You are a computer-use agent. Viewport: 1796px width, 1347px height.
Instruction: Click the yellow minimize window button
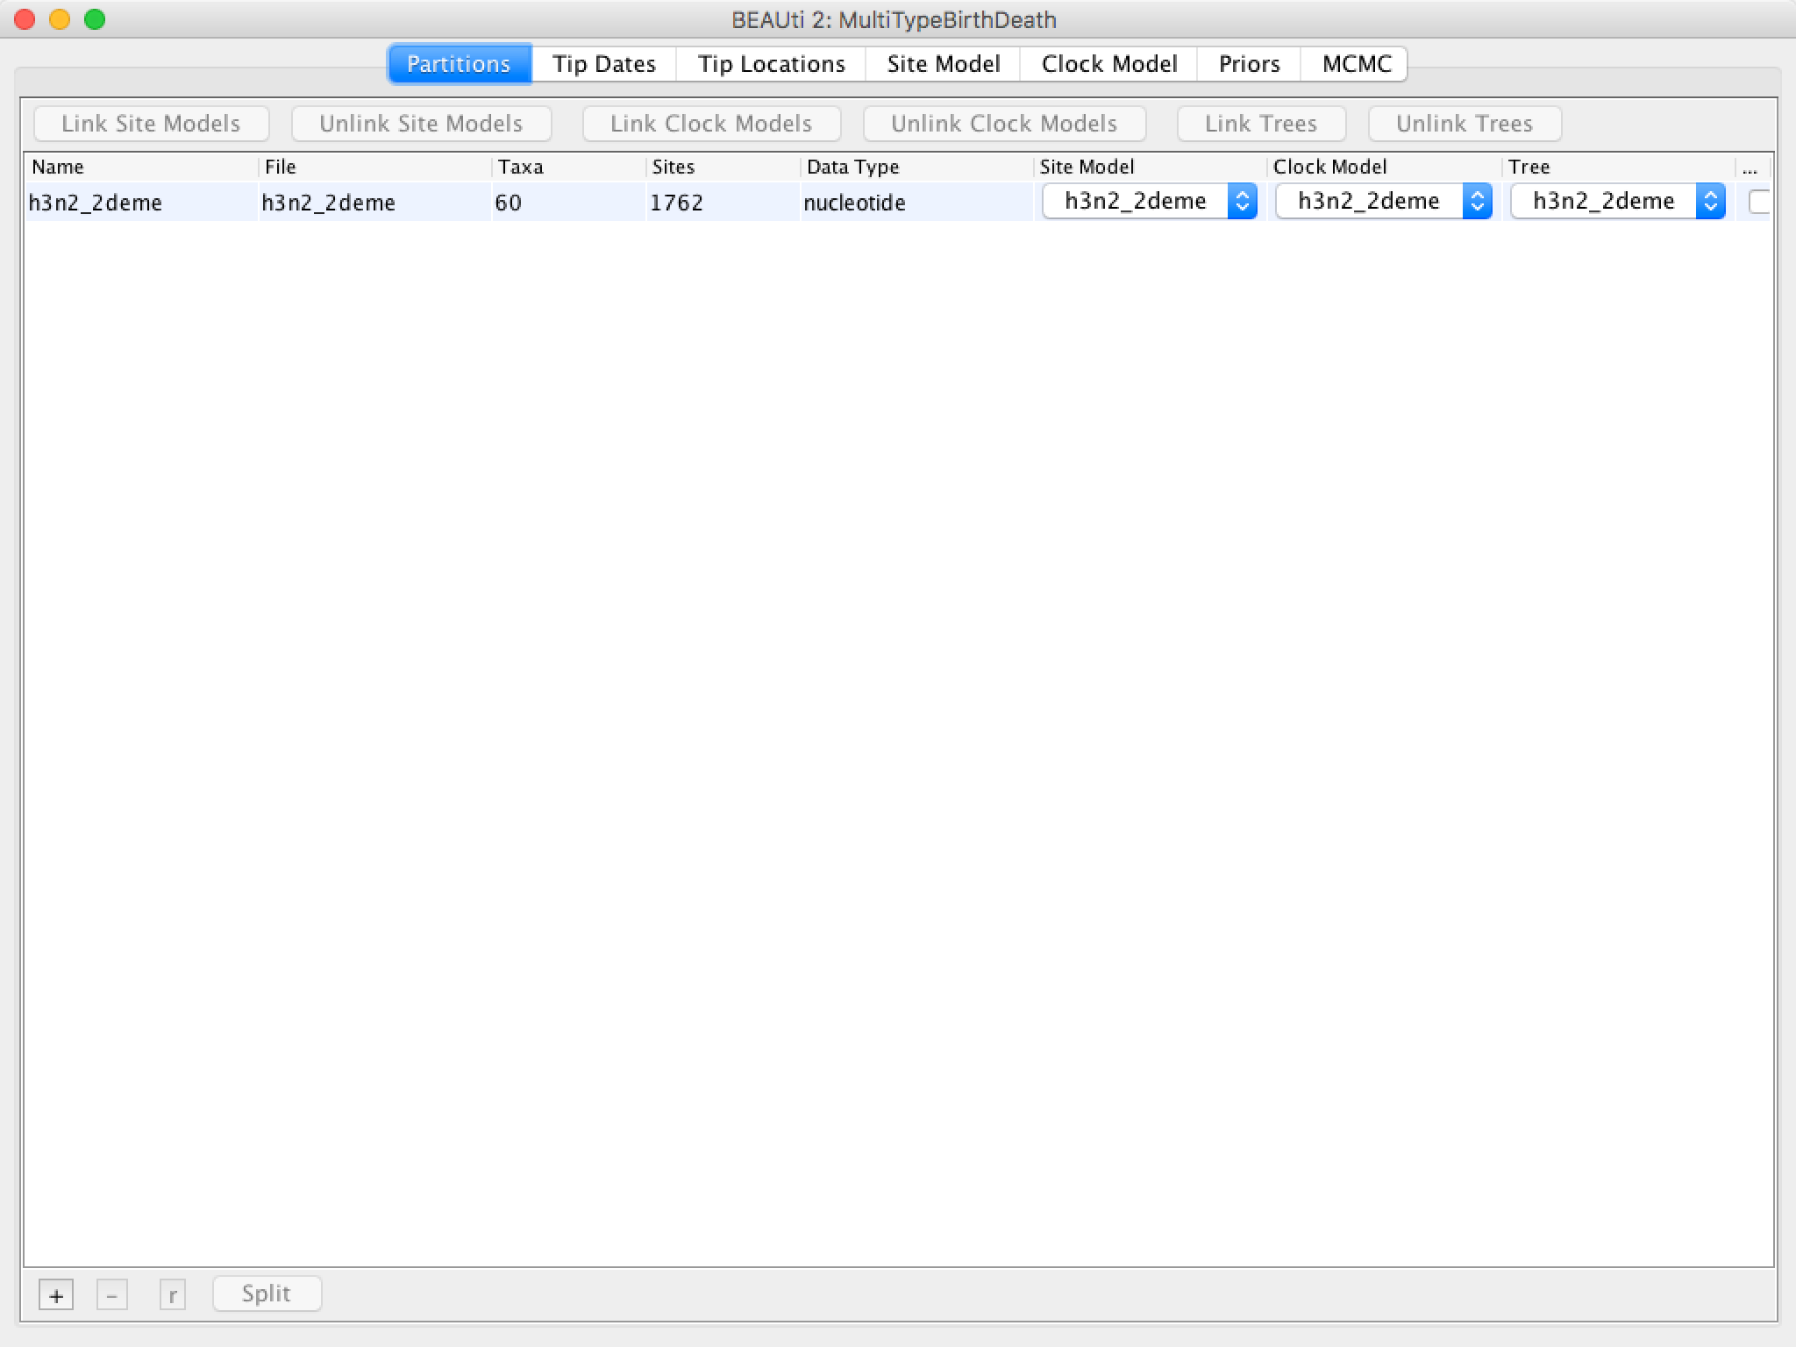pos(60,19)
